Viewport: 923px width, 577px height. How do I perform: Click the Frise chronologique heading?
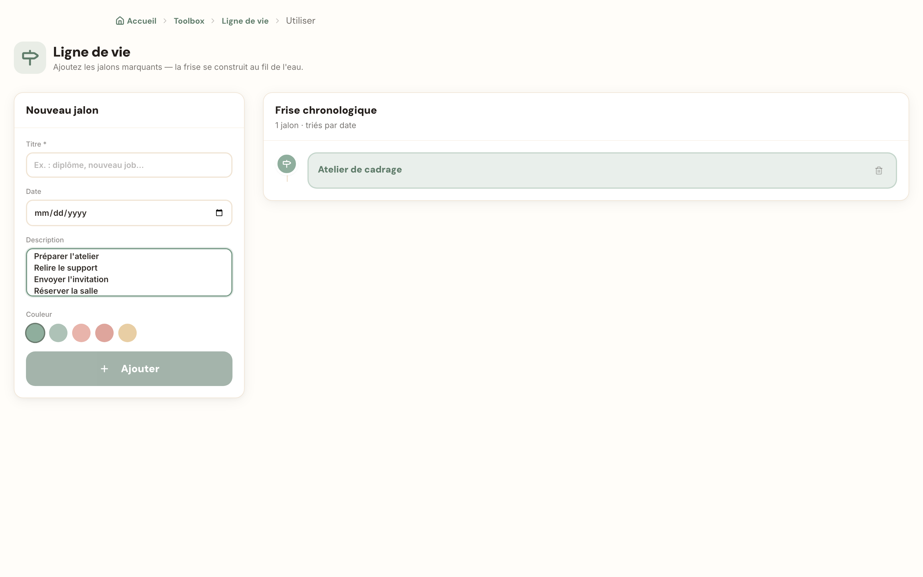point(326,110)
